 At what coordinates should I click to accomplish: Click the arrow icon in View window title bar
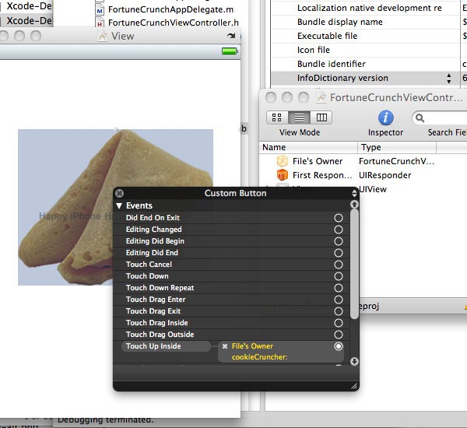coord(231,36)
